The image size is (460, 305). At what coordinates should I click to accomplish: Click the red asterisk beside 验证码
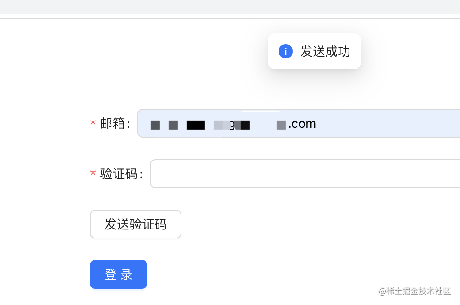pos(93,174)
